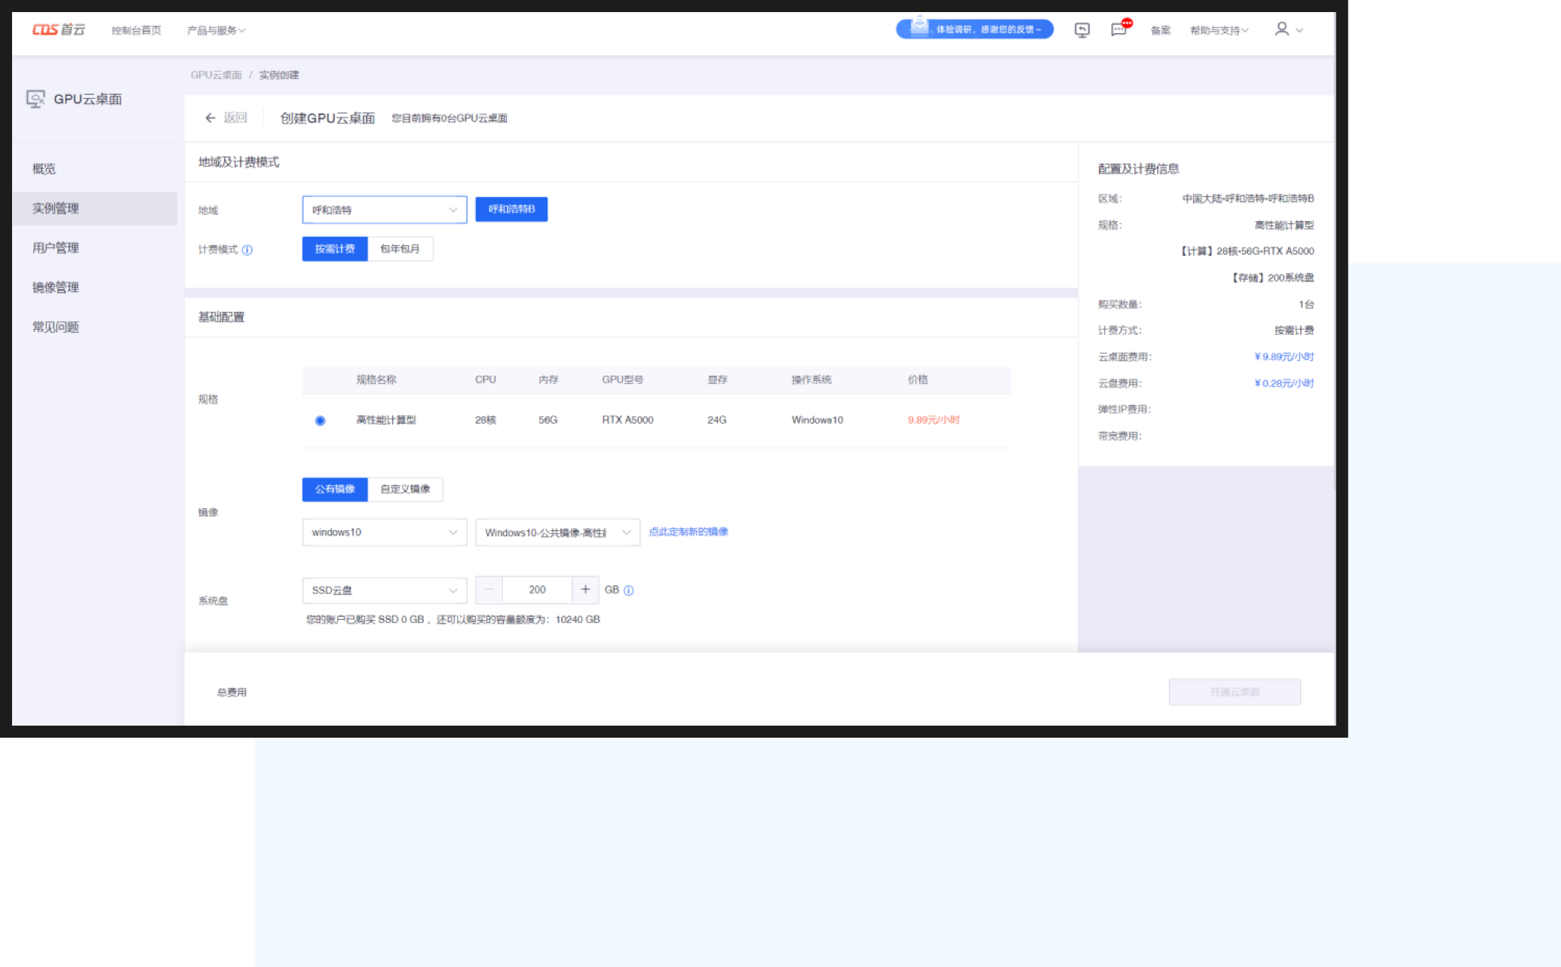Click 点此定制新的镜像 link
The width and height of the screenshot is (1561, 967).
(688, 532)
